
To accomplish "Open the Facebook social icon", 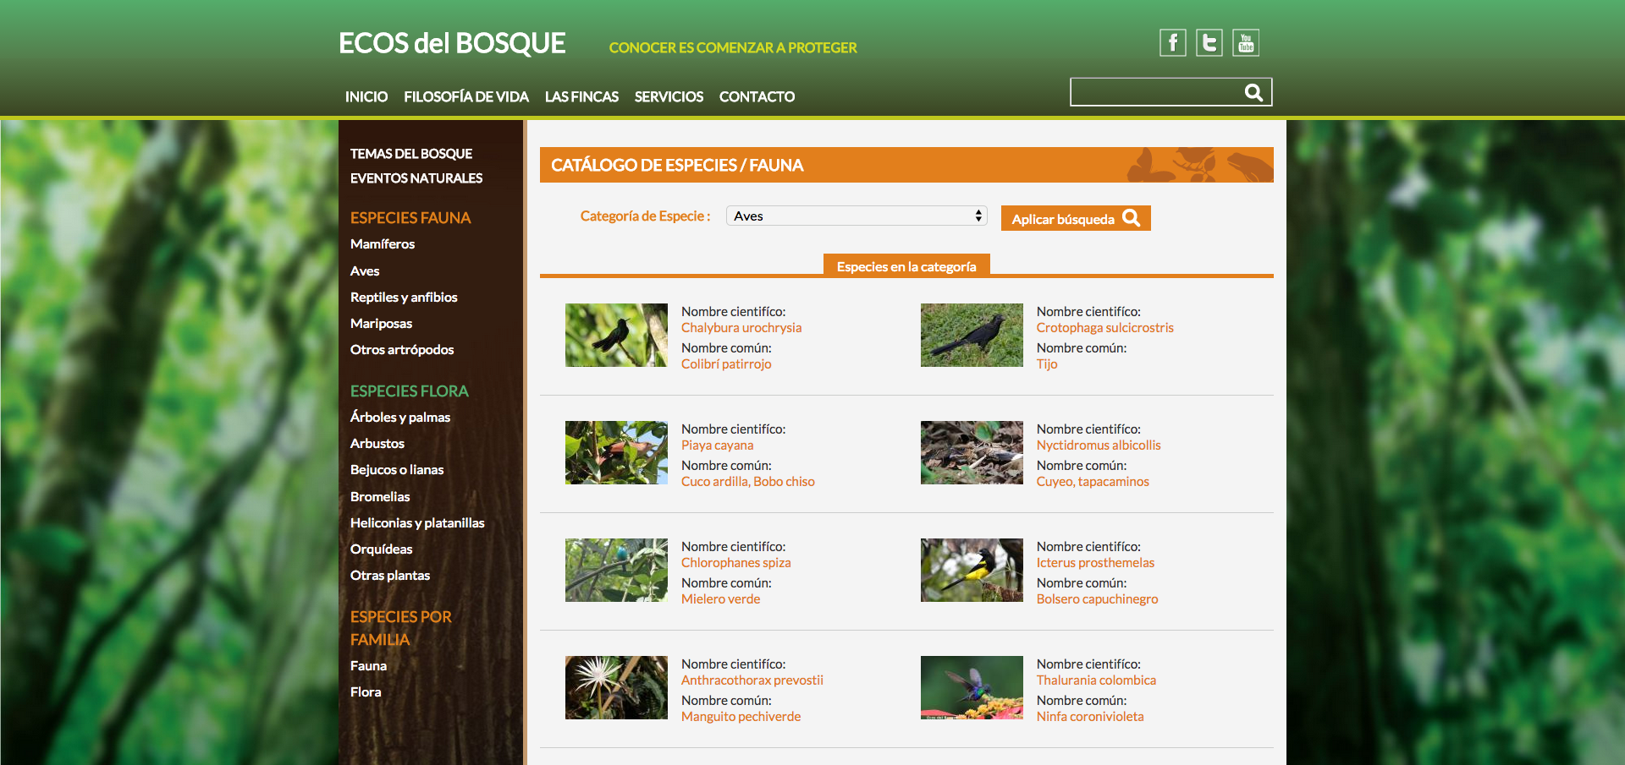I will click(1172, 43).
